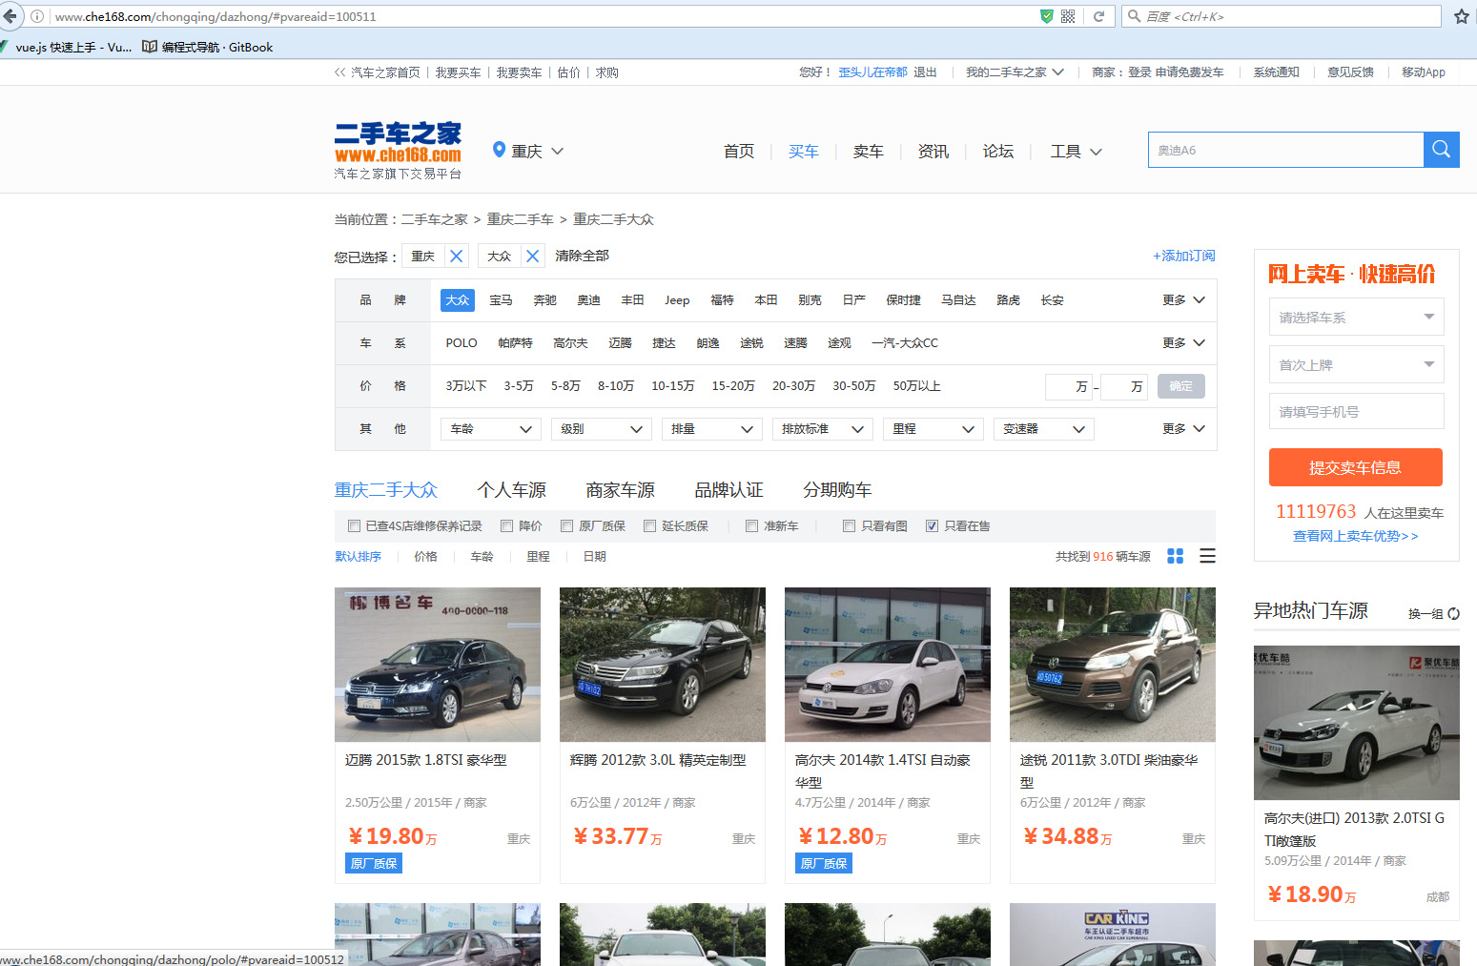The image size is (1477, 966).
Task: Open the QR code icon in address bar
Action: click(x=1068, y=16)
